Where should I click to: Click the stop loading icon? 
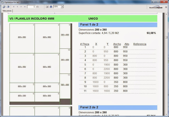47,6
